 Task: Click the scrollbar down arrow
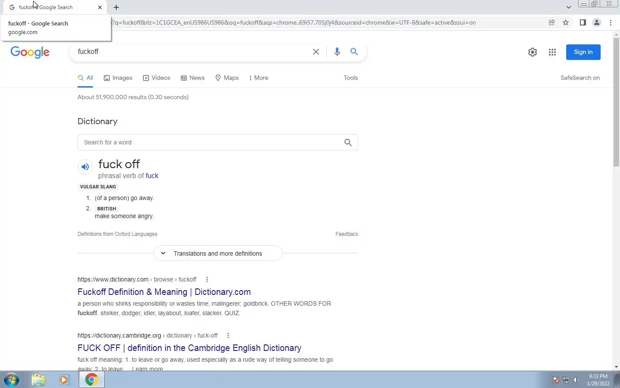616,367
